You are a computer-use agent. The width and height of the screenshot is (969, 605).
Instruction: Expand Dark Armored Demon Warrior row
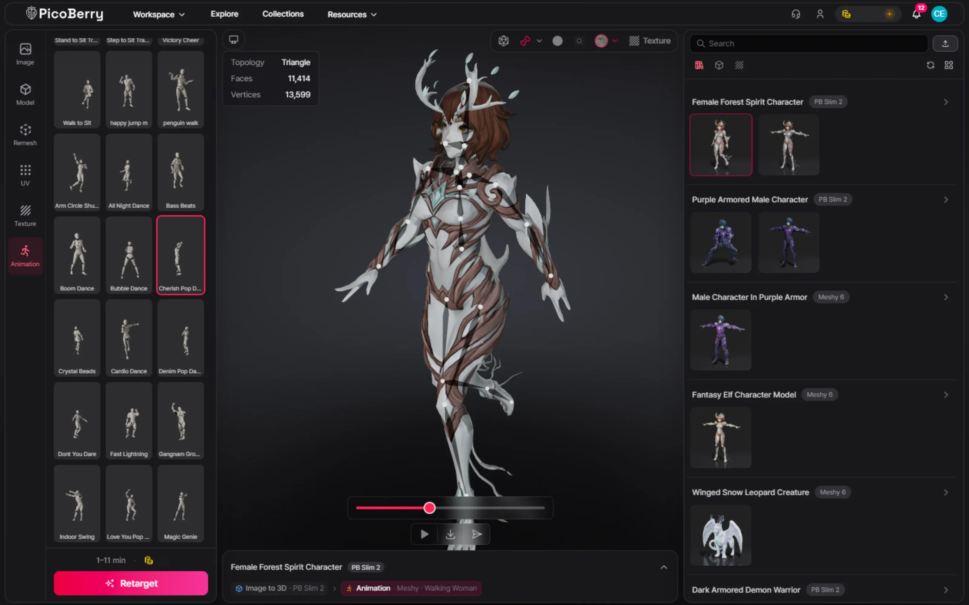946,590
